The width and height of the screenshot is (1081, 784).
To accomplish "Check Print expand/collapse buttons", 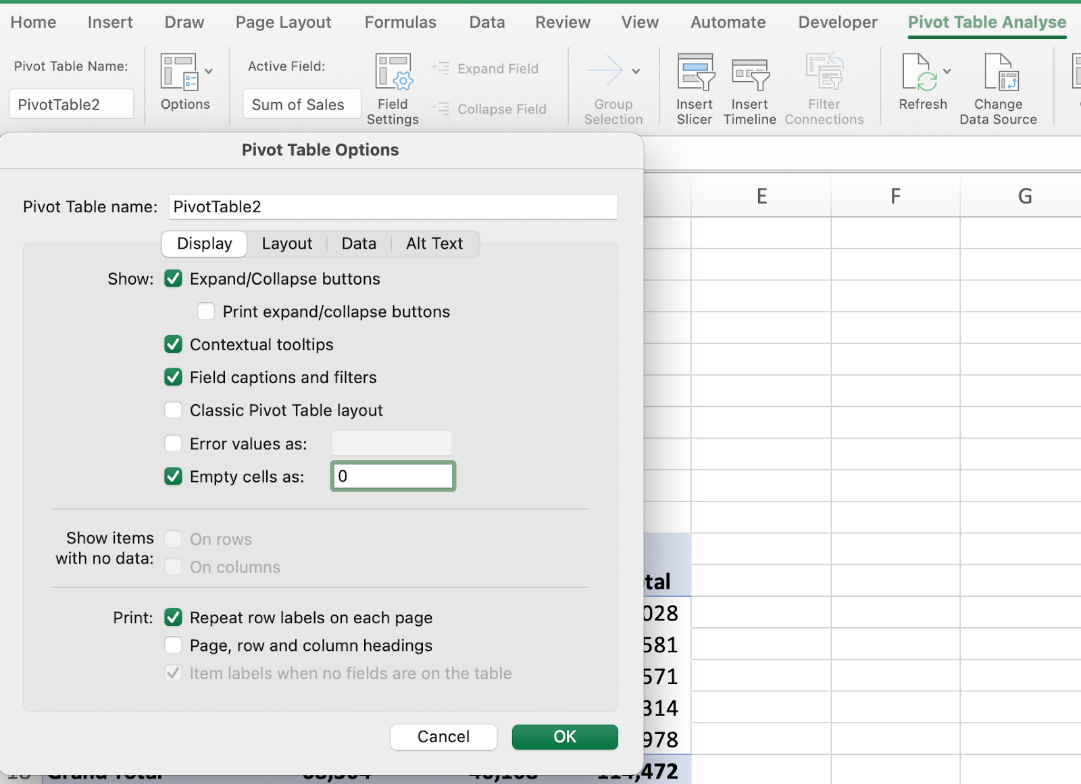I will point(206,311).
